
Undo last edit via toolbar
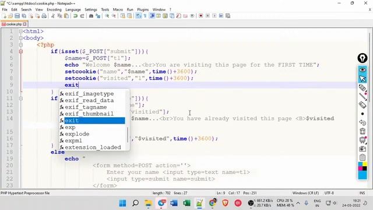pyautogui.click(x=75, y=16)
